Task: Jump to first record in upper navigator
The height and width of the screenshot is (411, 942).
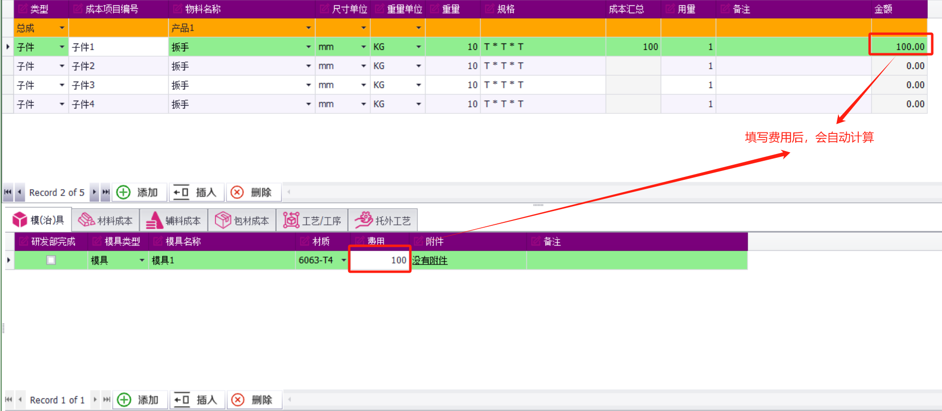Action: 8,193
